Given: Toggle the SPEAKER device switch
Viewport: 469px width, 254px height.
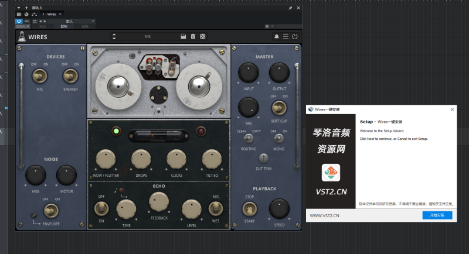Looking at the screenshot, I should pos(70,75).
